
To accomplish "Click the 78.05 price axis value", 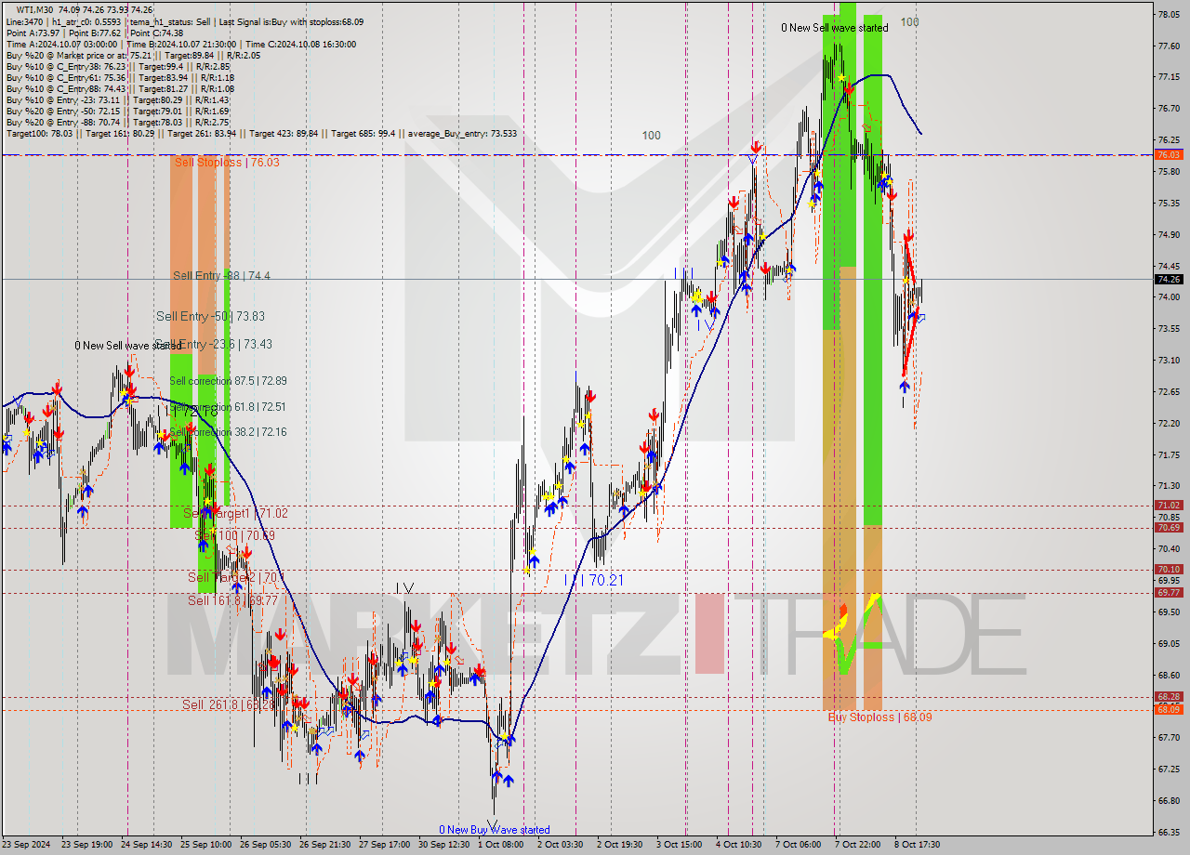I will [x=1169, y=14].
